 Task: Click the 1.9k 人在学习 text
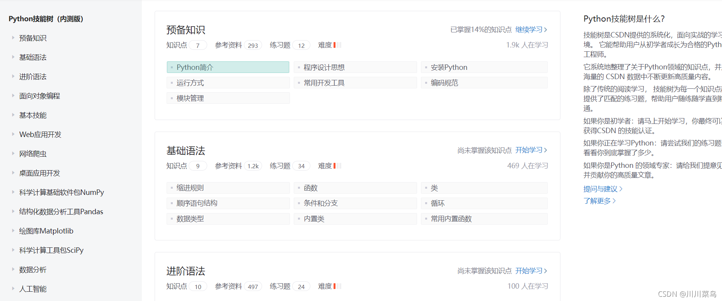tap(527, 45)
